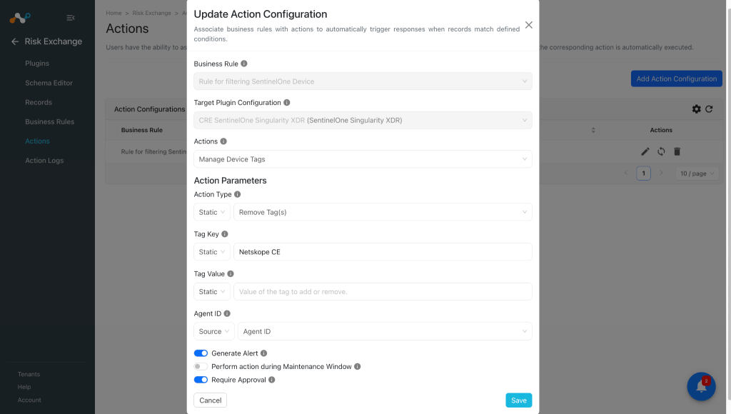731x414 pixels.
Task: Collapse the sidebar with the menu icon
Action: [71, 18]
